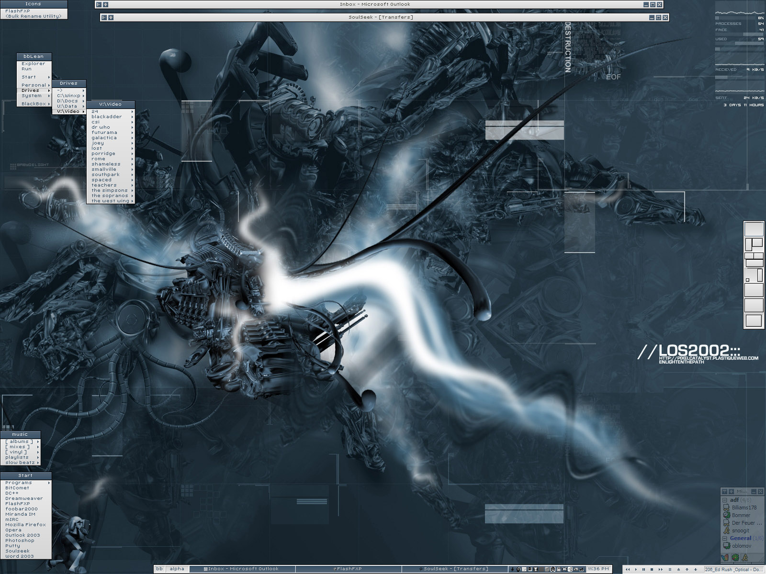Viewport: 766px width, 574px height.
Task: Toggle the shade button on SoulSeek titlebar
Action: click(x=111, y=18)
